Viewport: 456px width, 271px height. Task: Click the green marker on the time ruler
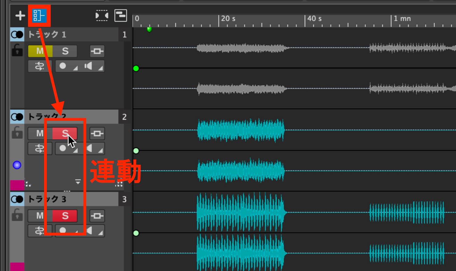pyautogui.click(x=149, y=29)
